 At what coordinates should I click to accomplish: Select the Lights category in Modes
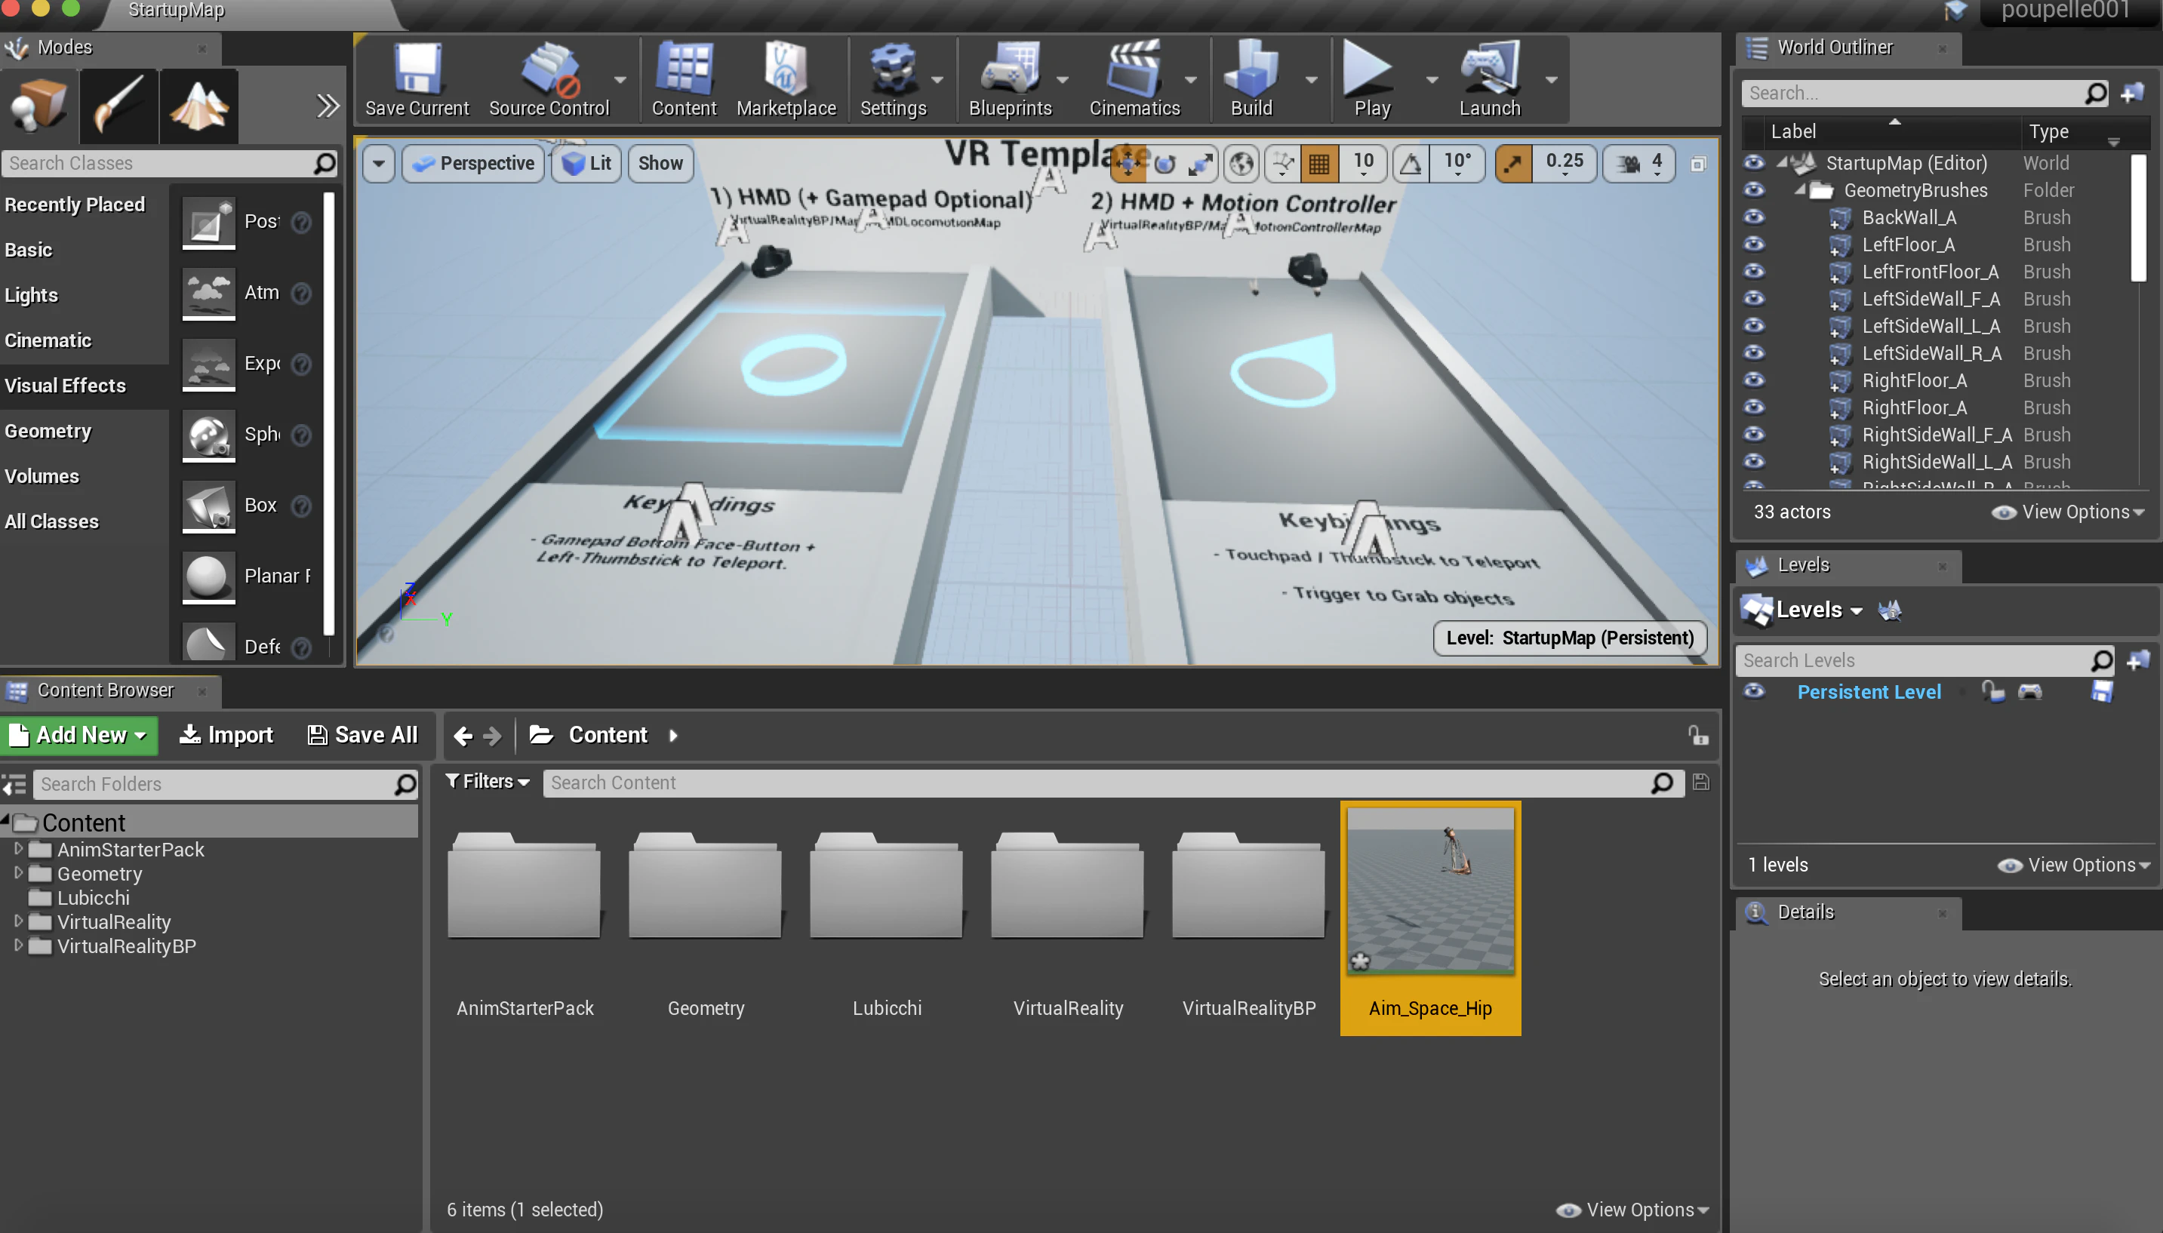click(32, 296)
